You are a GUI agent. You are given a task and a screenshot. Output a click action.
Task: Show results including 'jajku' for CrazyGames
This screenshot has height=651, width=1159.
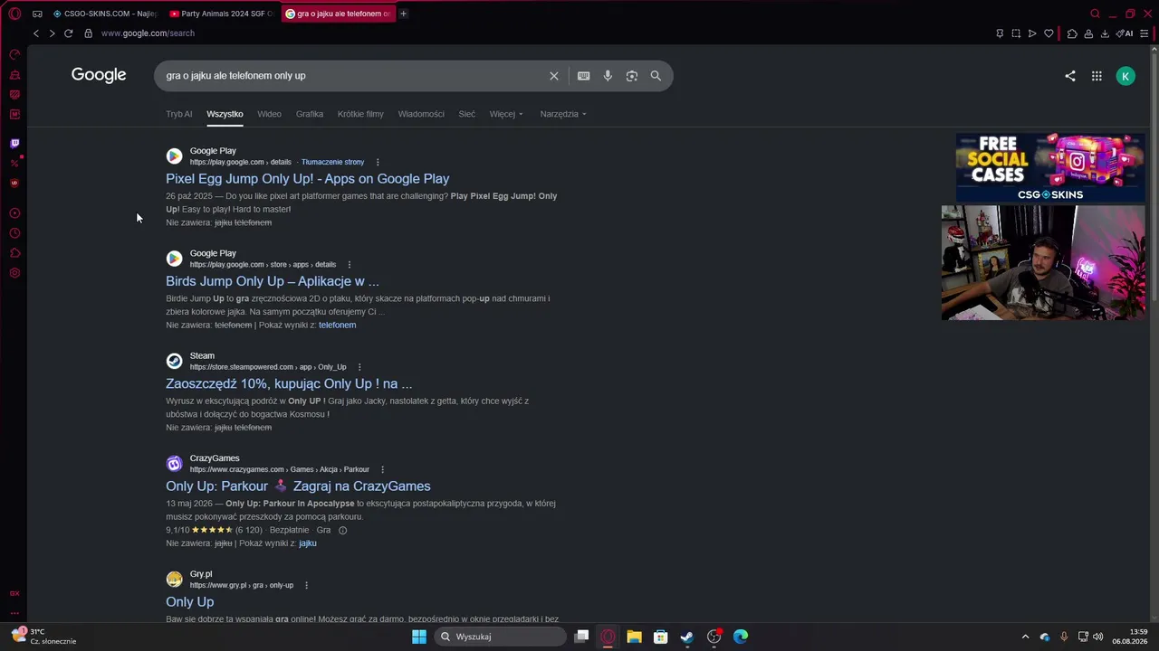coord(308,543)
